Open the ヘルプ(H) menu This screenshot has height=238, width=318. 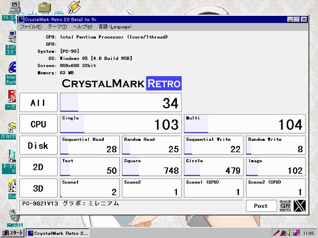point(82,27)
